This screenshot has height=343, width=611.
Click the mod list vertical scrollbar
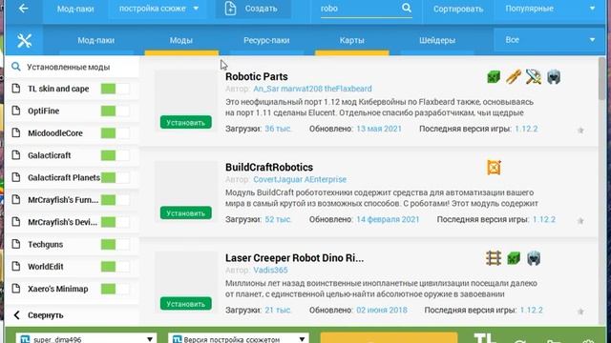click(601, 78)
